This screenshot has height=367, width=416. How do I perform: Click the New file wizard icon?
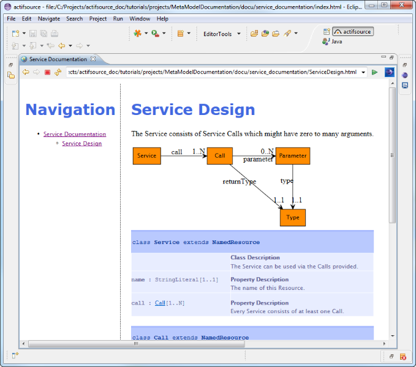click(x=15, y=34)
